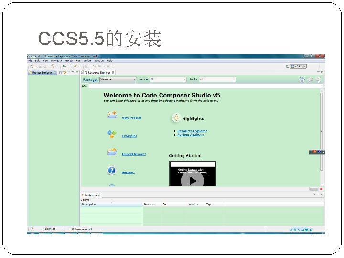Click the welcome page vertical scrollbar
The height and width of the screenshot is (258, 344).
click(x=322, y=132)
